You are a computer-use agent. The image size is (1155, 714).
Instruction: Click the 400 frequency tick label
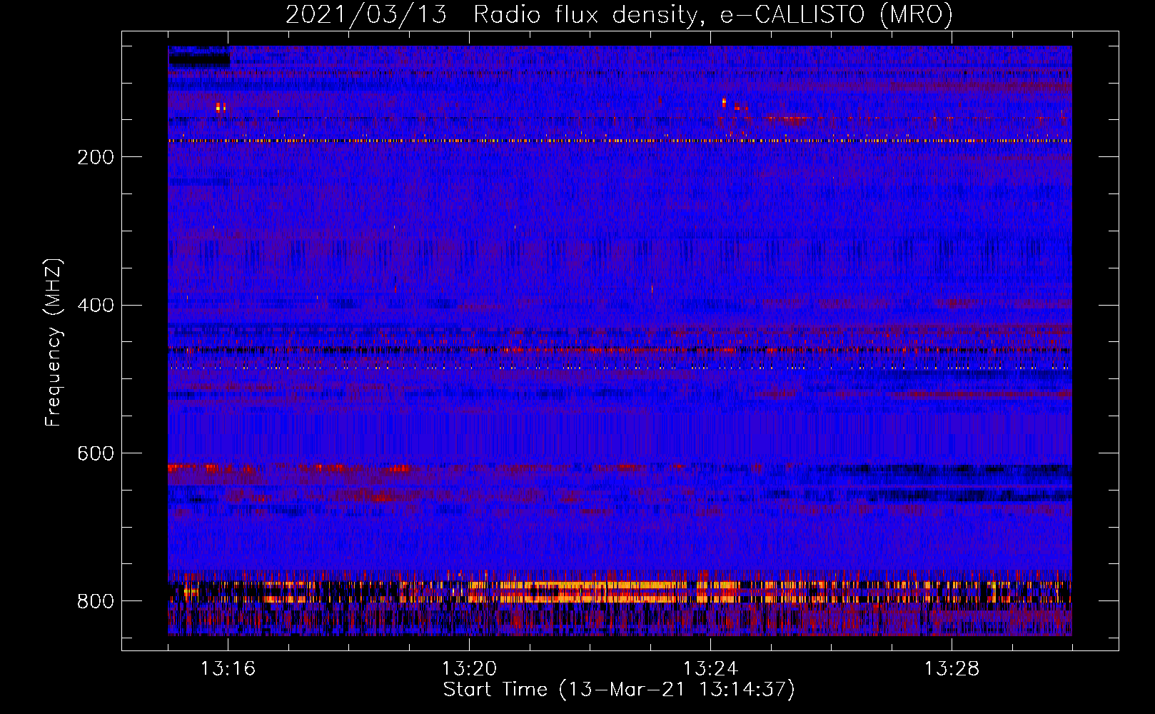96,306
